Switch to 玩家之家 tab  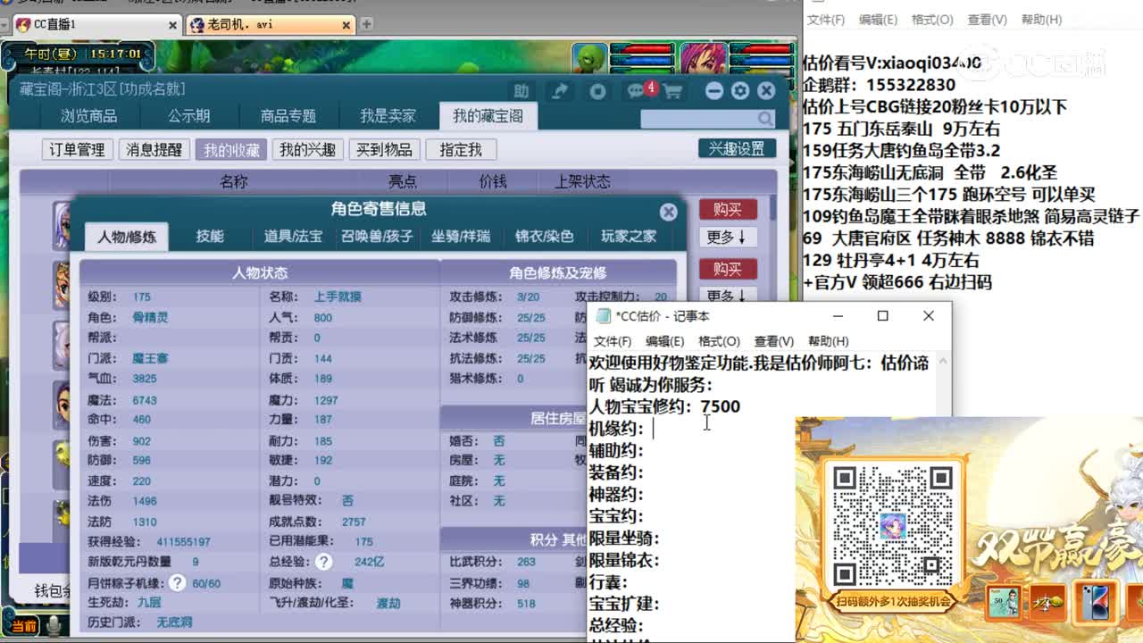(628, 236)
